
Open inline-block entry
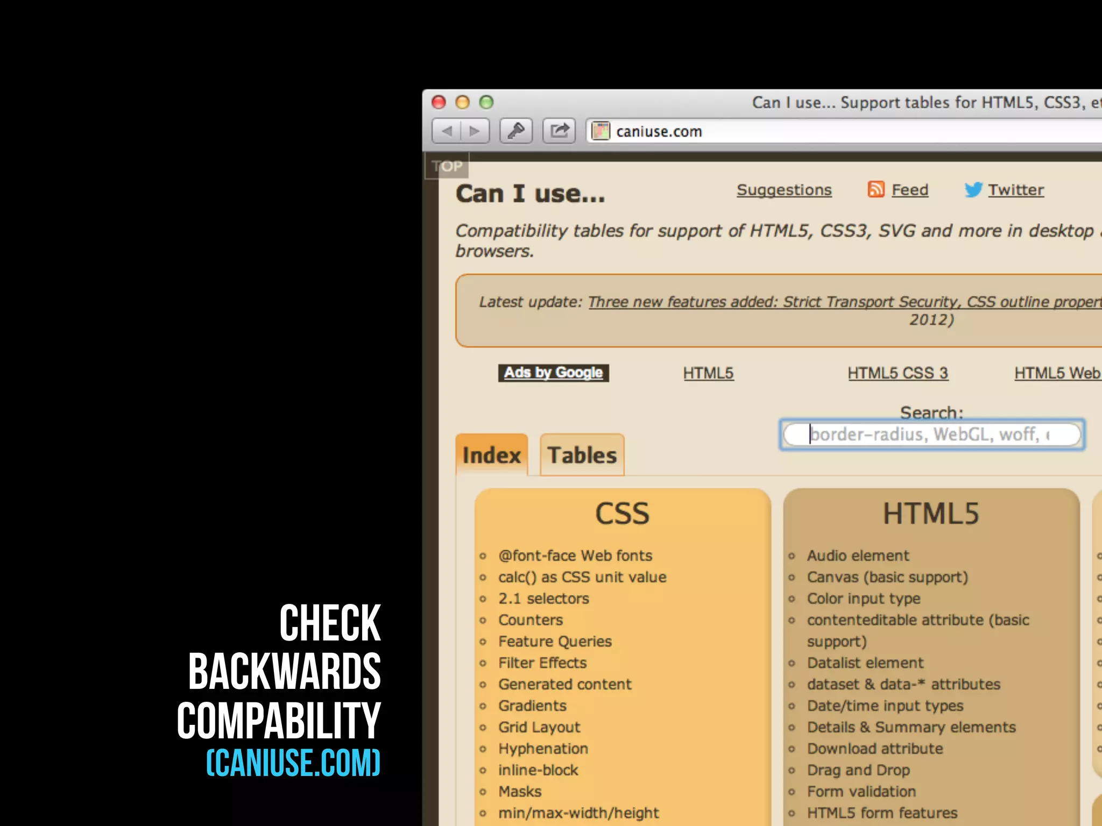(538, 770)
